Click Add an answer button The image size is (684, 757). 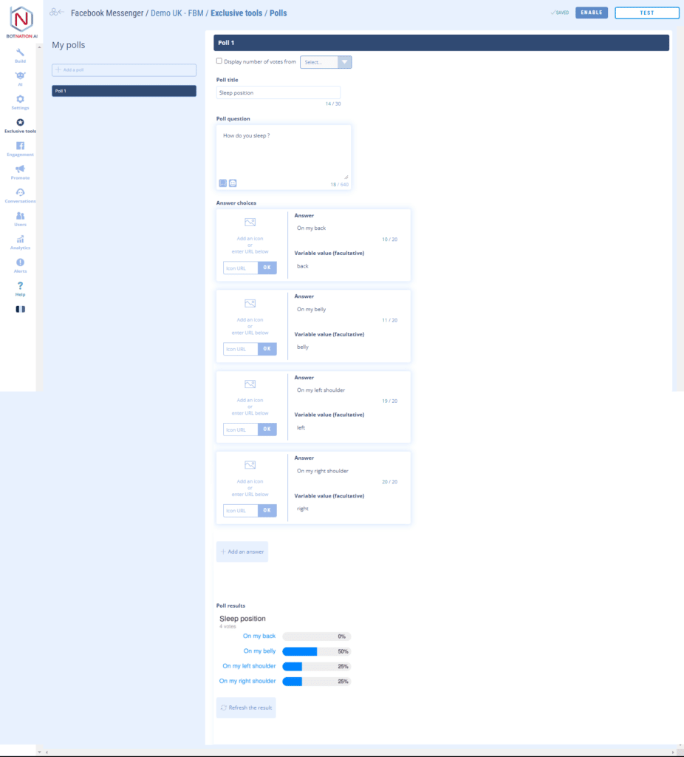point(242,551)
